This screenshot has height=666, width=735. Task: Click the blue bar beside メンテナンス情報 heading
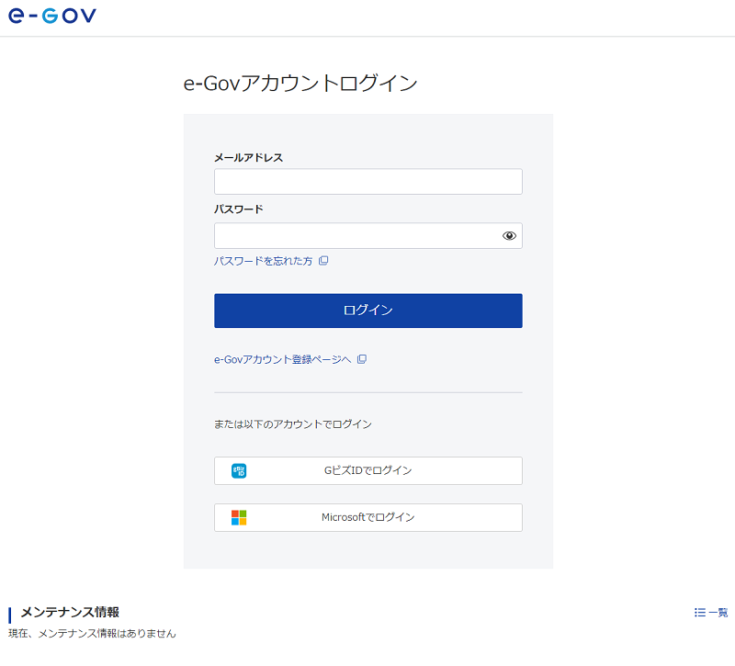(x=10, y=614)
